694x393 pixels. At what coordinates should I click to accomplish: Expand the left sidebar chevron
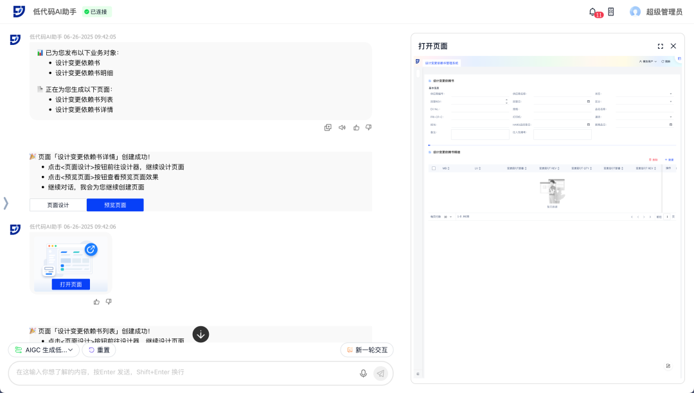pos(6,204)
